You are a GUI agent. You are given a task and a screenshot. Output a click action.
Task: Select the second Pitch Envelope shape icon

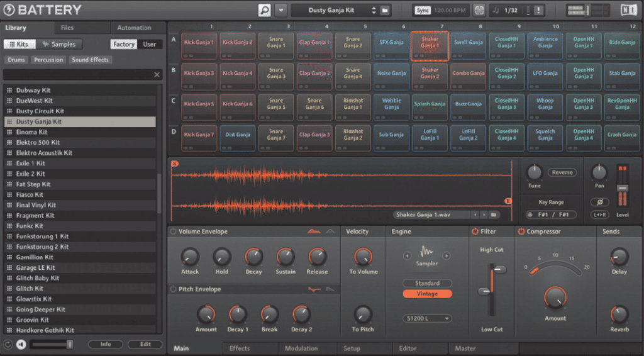tap(330, 289)
